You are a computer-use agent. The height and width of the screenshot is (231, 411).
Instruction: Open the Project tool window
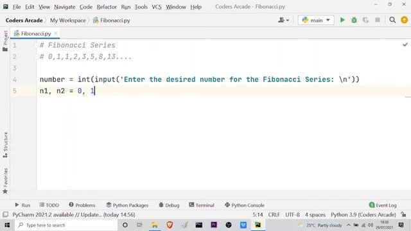(5, 41)
